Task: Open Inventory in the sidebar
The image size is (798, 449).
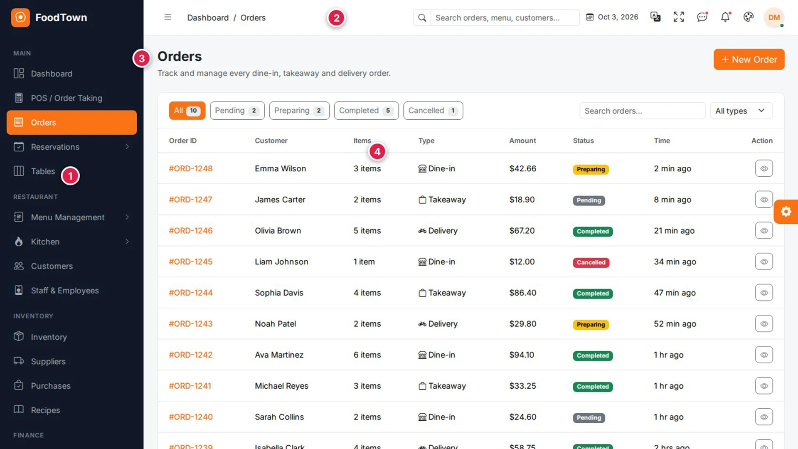Action: pos(71,337)
